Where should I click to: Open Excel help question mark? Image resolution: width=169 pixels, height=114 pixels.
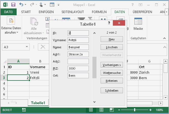click(x=132, y=5)
